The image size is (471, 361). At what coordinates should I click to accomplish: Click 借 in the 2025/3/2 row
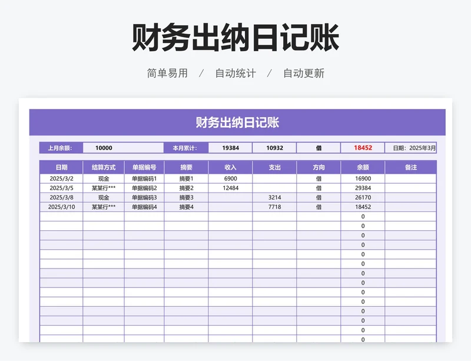[x=319, y=178]
